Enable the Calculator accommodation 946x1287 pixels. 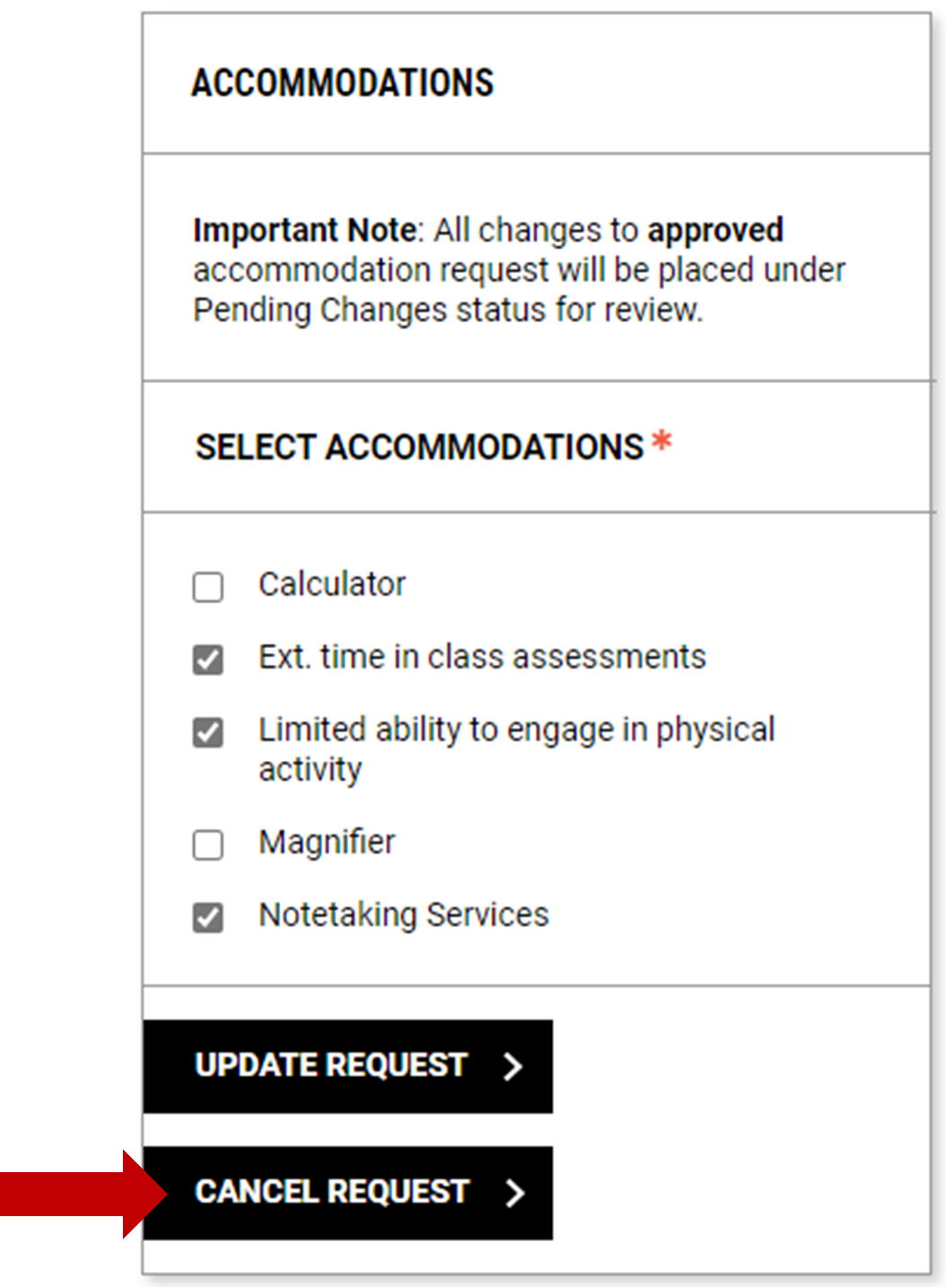point(207,587)
